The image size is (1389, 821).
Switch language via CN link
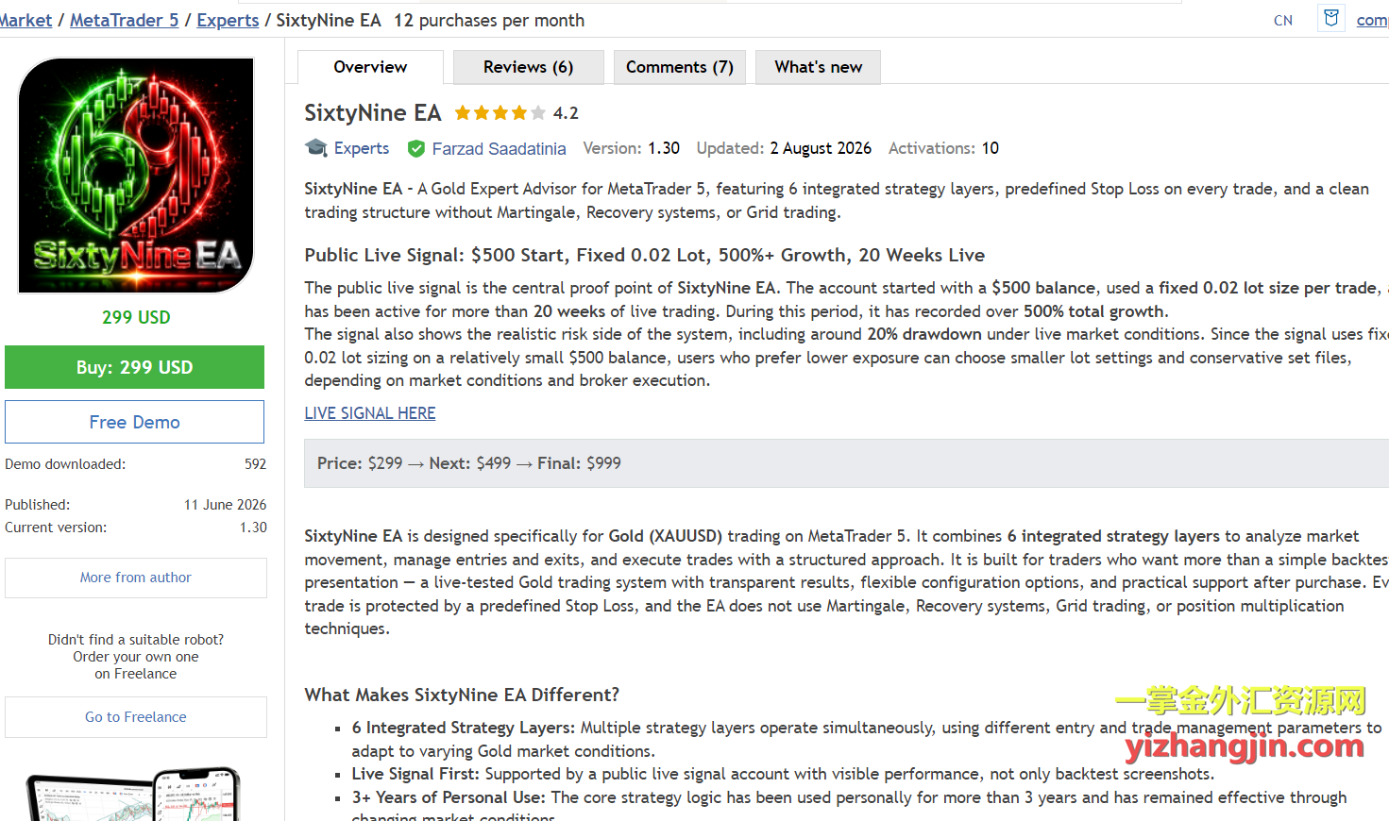(1282, 21)
